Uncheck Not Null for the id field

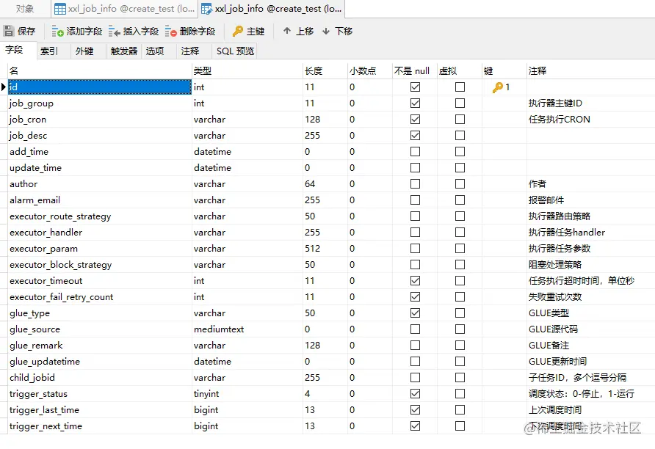point(415,87)
